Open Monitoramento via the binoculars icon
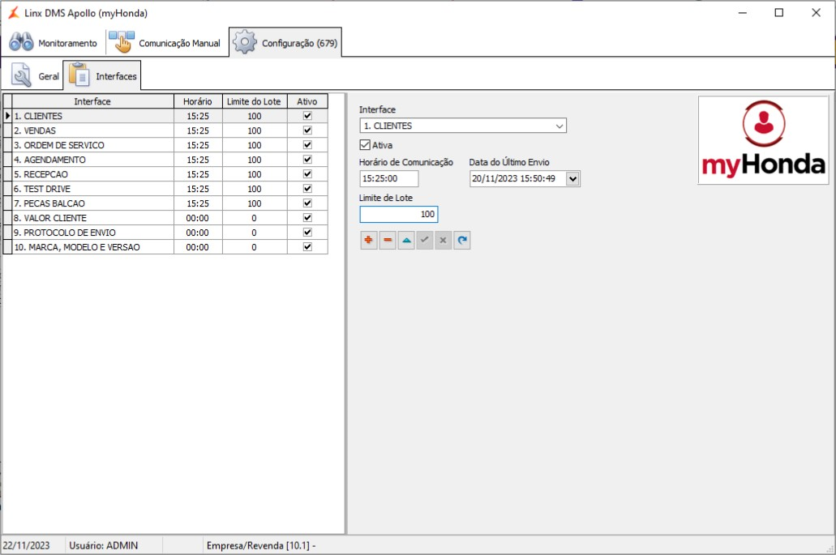Screen dimensions: 836x555 pos(21,43)
